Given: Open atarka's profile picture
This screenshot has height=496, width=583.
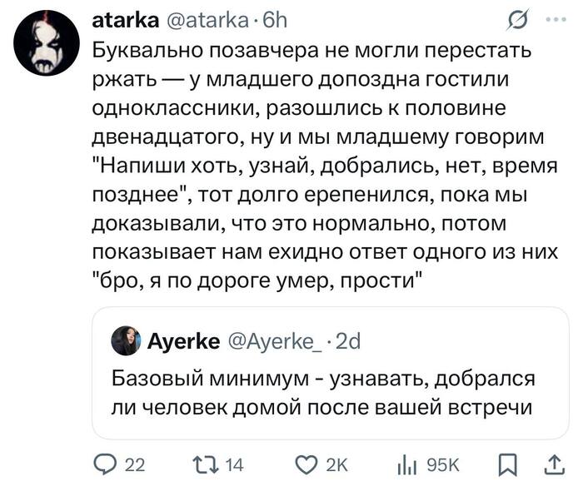Looking at the screenshot, I should click(x=49, y=44).
